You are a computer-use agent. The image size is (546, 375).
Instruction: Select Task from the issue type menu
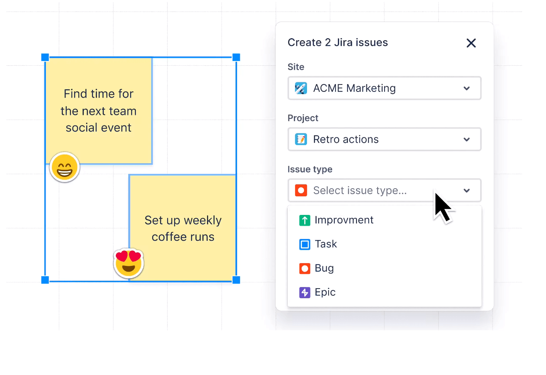pos(326,244)
